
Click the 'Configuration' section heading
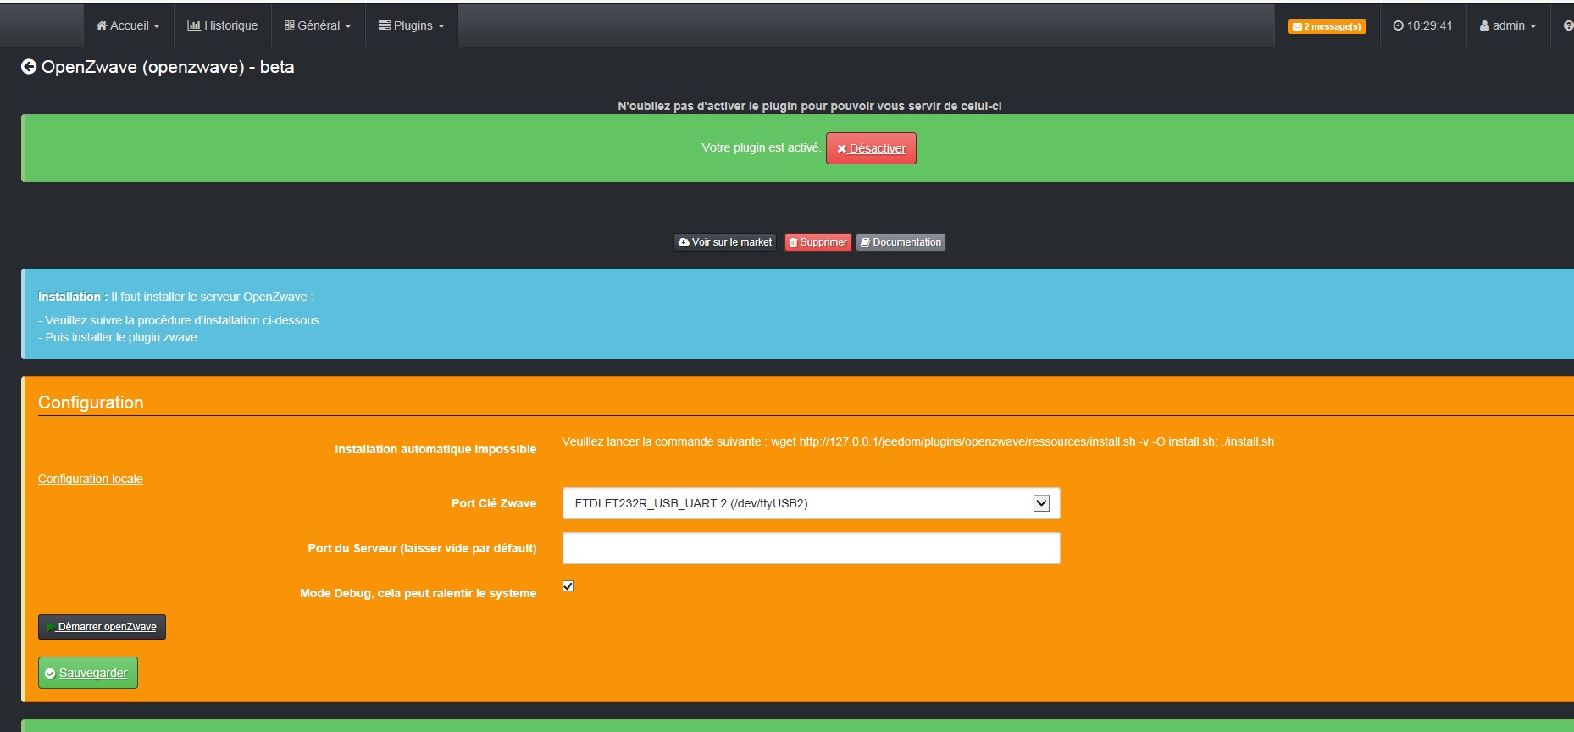(91, 402)
